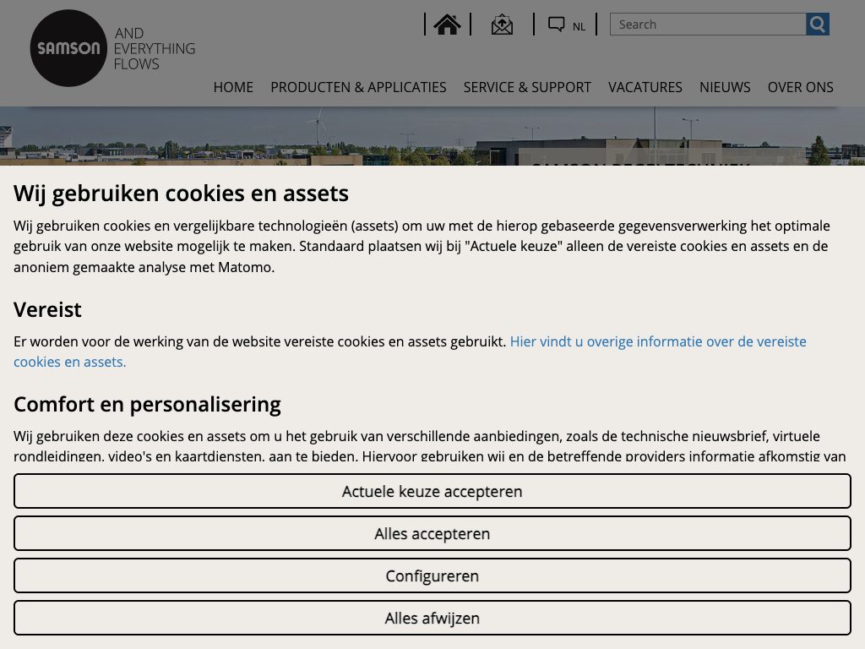Expand the PRODUCTEN & APPLICATIES menu
The height and width of the screenshot is (649, 865).
358,87
